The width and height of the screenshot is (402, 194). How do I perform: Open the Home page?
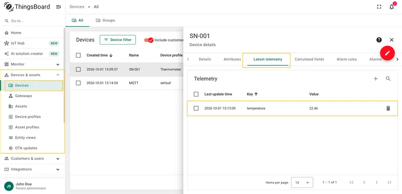pyautogui.click(x=32, y=33)
